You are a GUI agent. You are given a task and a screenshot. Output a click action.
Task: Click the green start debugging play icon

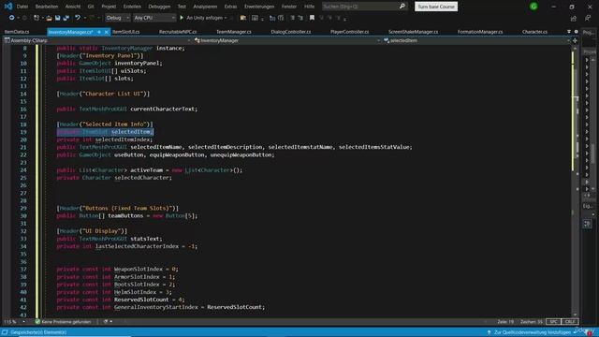click(182, 18)
